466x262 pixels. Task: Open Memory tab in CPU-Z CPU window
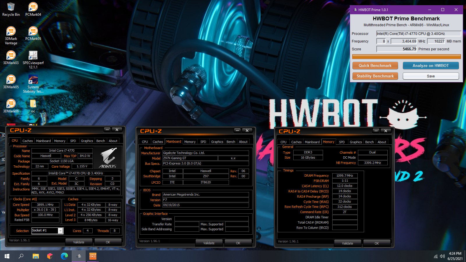(60, 141)
